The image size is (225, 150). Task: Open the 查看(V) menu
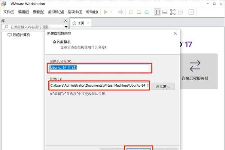39,12
